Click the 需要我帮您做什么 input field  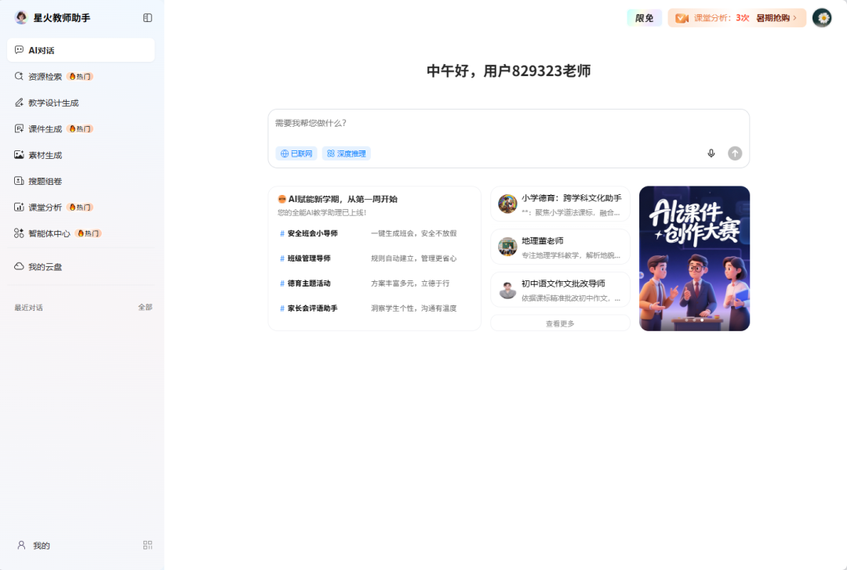(x=502, y=124)
